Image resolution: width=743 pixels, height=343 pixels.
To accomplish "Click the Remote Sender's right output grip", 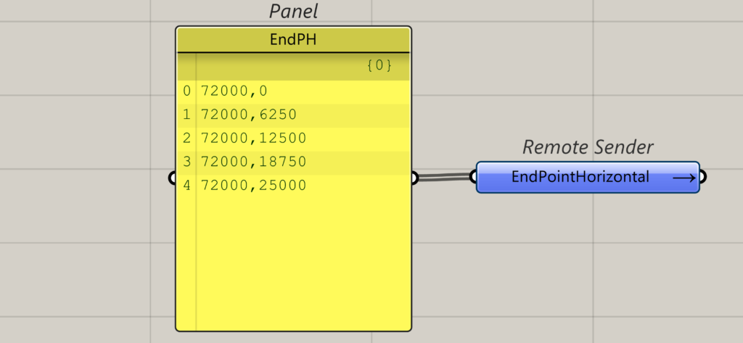I will point(702,177).
